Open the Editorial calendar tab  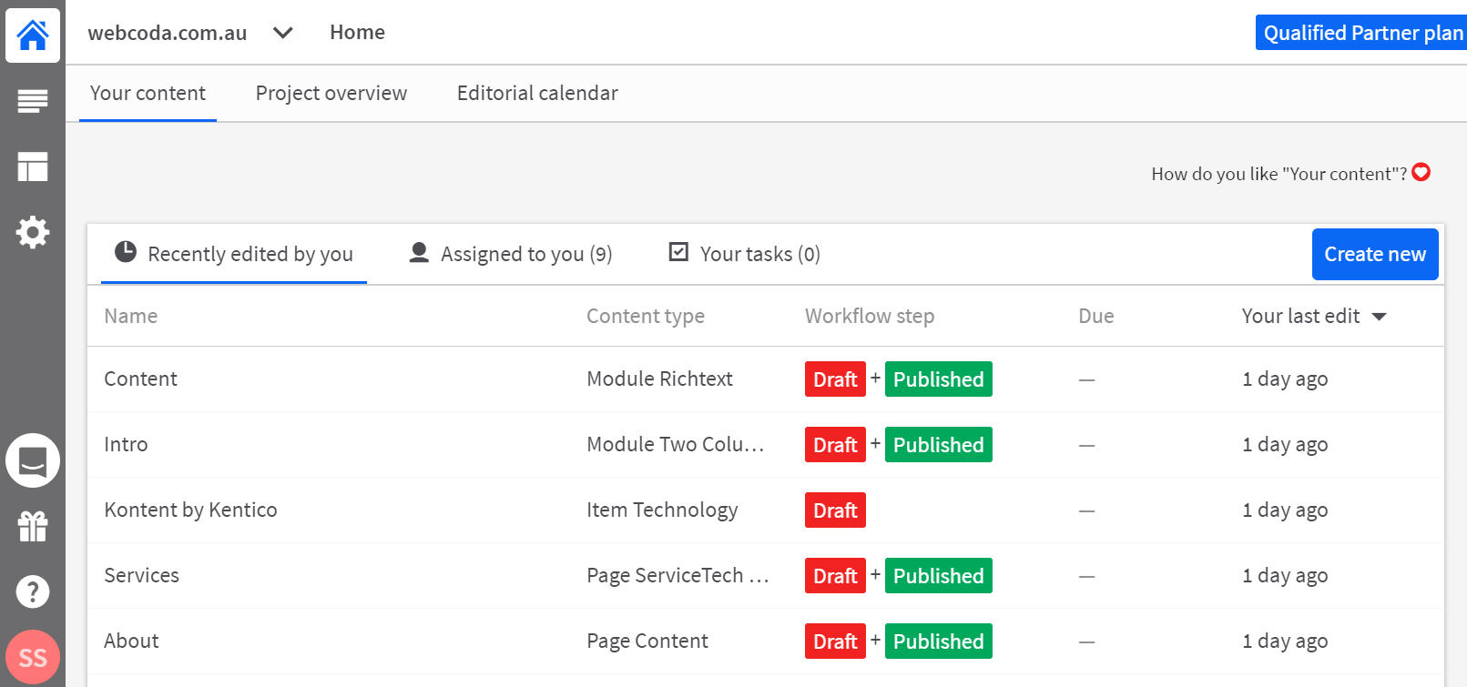click(537, 93)
